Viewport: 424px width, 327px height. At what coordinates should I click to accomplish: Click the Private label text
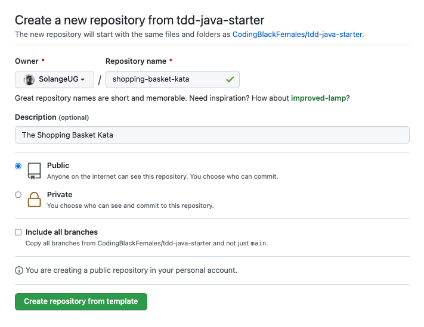click(60, 195)
